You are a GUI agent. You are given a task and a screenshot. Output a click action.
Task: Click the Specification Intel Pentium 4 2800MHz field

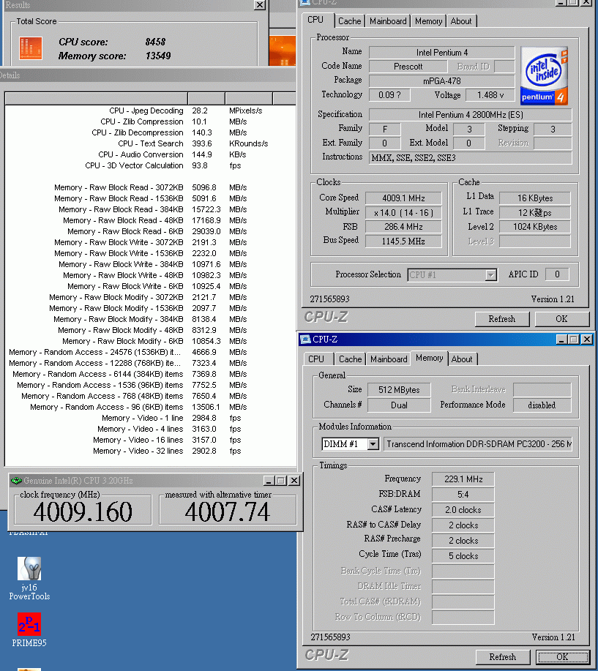[471, 115]
